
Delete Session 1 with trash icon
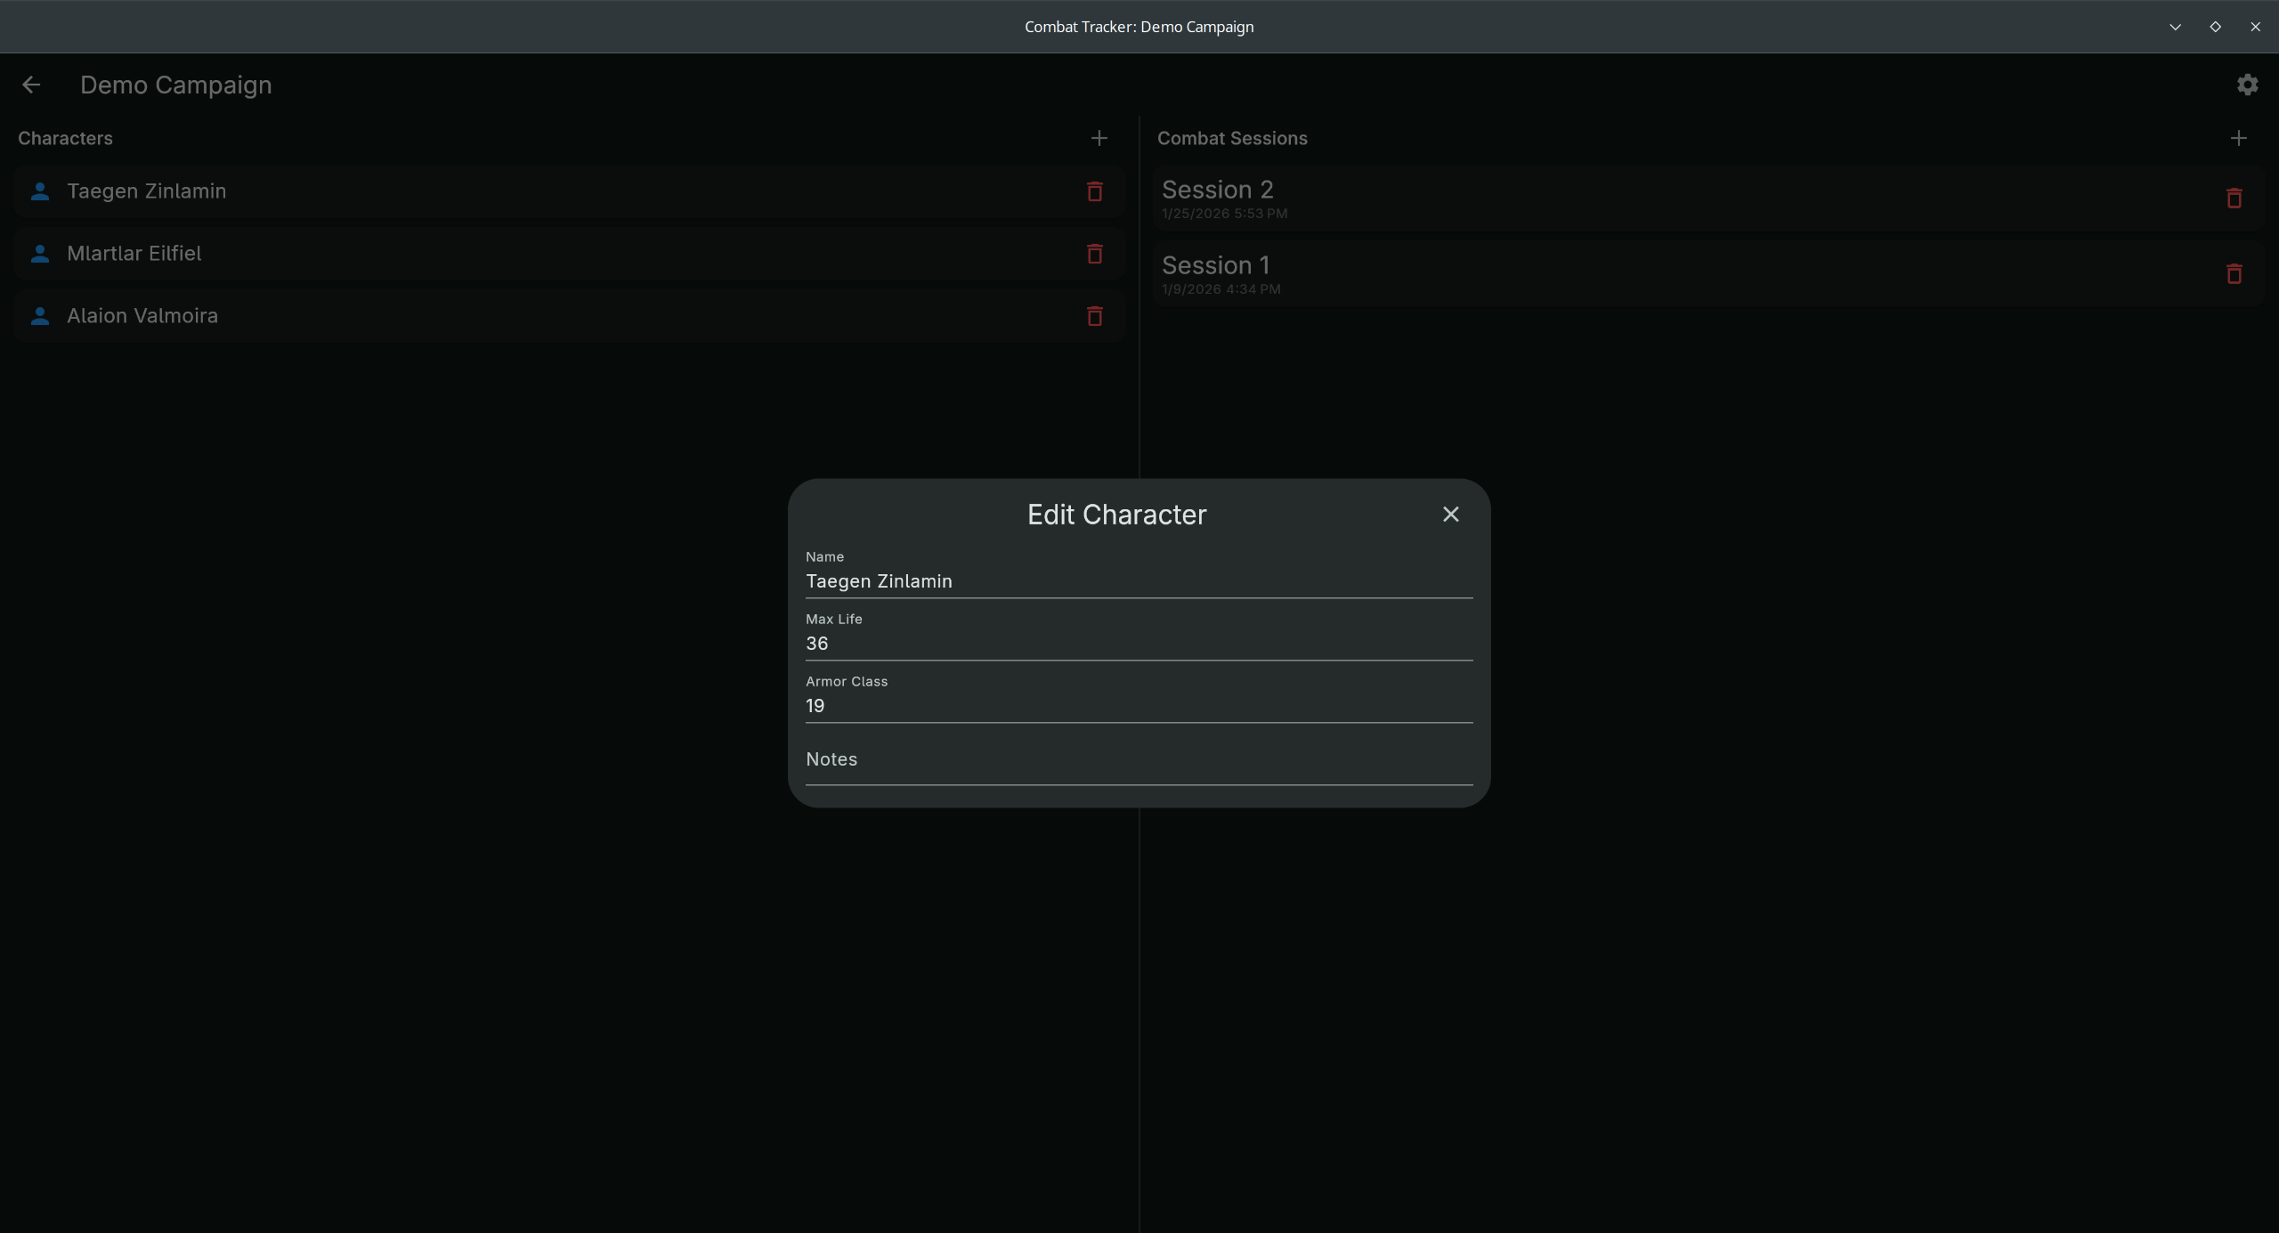pyautogui.click(x=2234, y=274)
